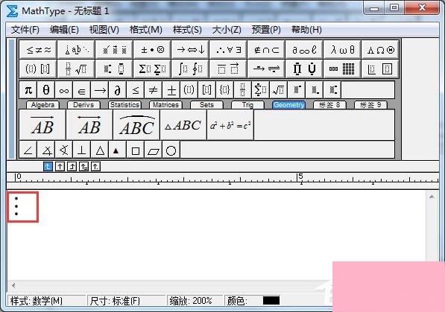
Task: Insert the theta symbol from small bar
Action: 46,90
